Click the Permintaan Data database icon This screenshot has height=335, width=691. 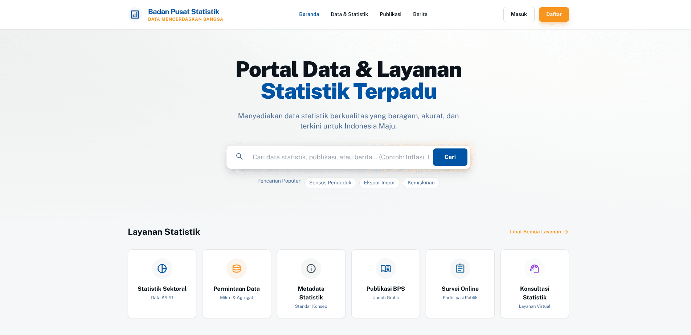(x=236, y=269)
